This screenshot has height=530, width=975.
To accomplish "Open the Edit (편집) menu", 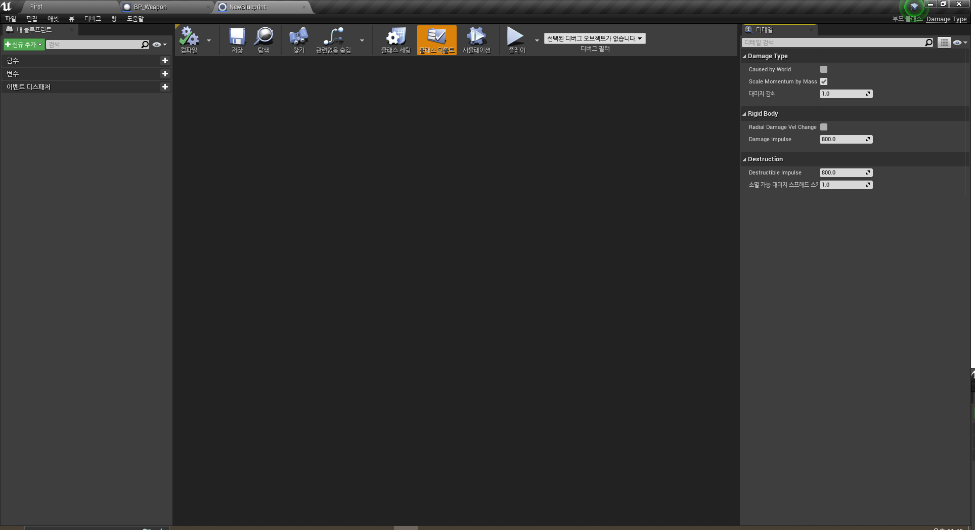I will (x=32, y=19).
